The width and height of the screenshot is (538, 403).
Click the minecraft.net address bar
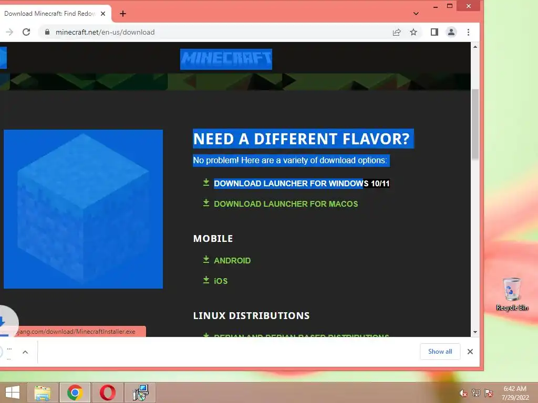pyautogui.click(x=220, y=32)
